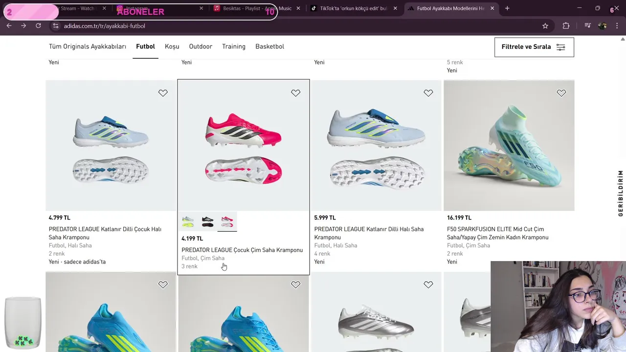The height and width of the screenshot is (352, 626).
Task: Open the F50 Sparkfusion mint shoe image
Action: [x=509, y=146]
